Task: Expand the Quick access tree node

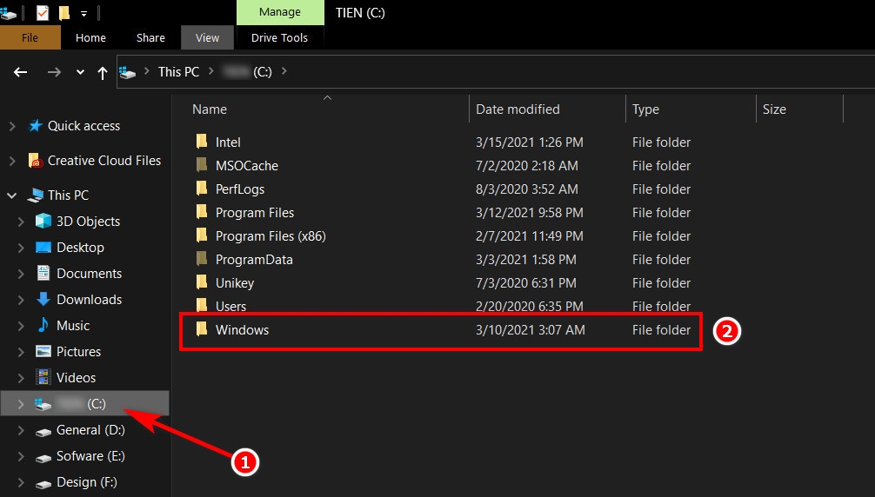Action: tap(12, 127)
